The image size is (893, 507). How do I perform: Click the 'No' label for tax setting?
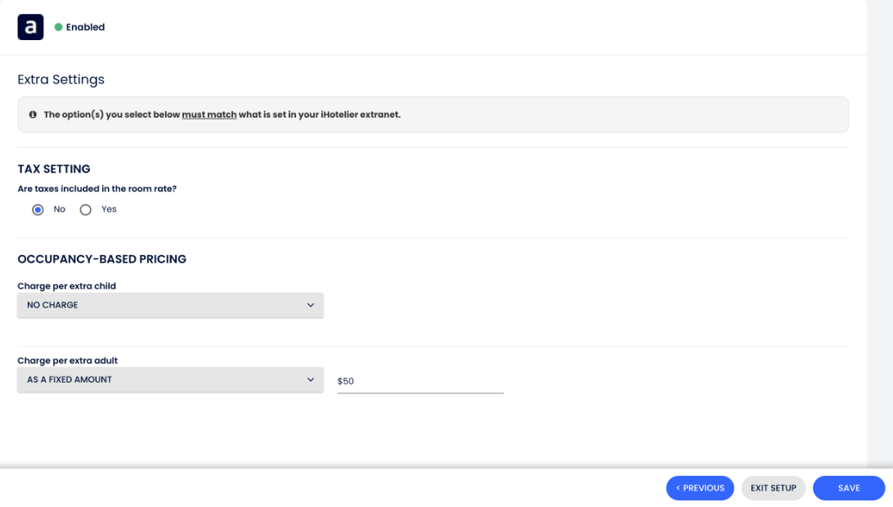[59, 209]
